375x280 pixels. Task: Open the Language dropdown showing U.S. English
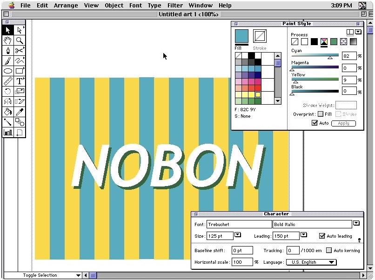(311, 262)
